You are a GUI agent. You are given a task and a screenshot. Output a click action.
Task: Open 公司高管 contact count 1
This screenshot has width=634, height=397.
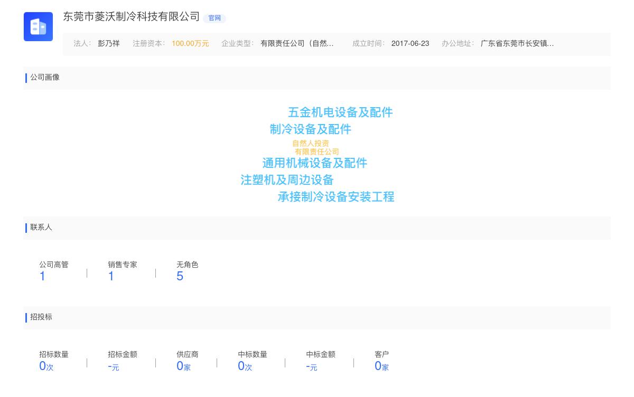pos(42,276)
